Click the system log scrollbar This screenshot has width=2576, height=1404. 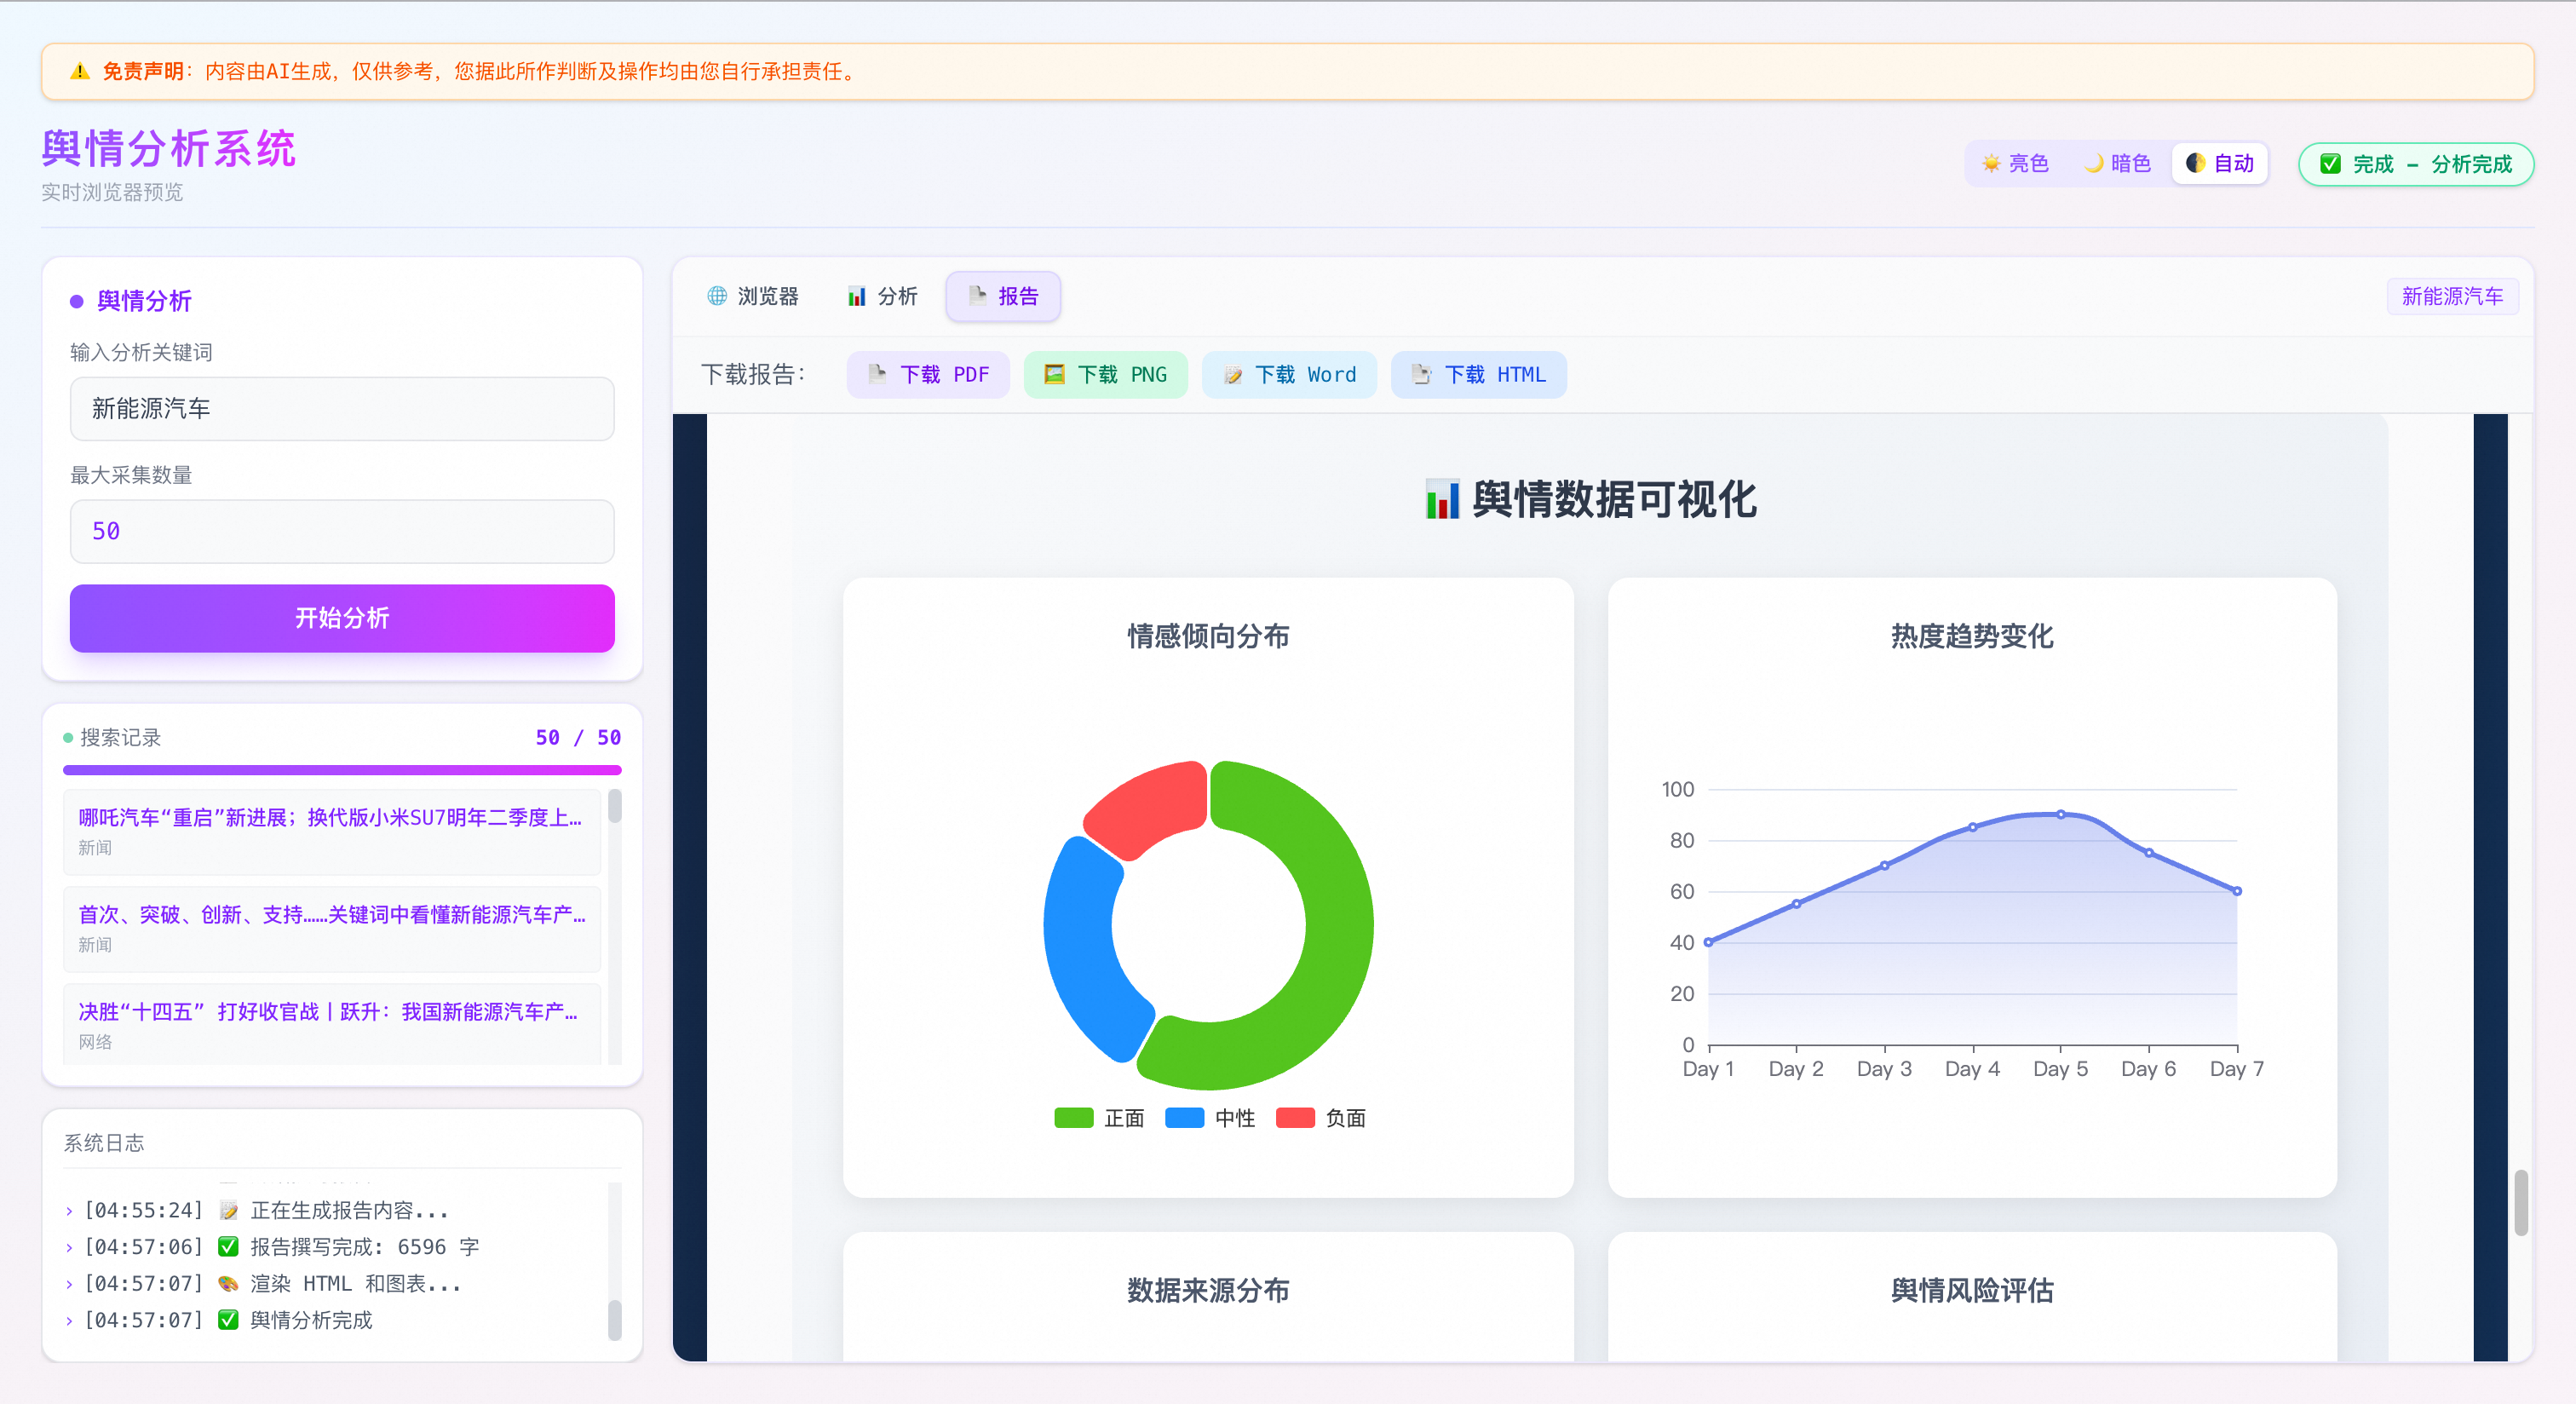click(x=615, y=1320)
